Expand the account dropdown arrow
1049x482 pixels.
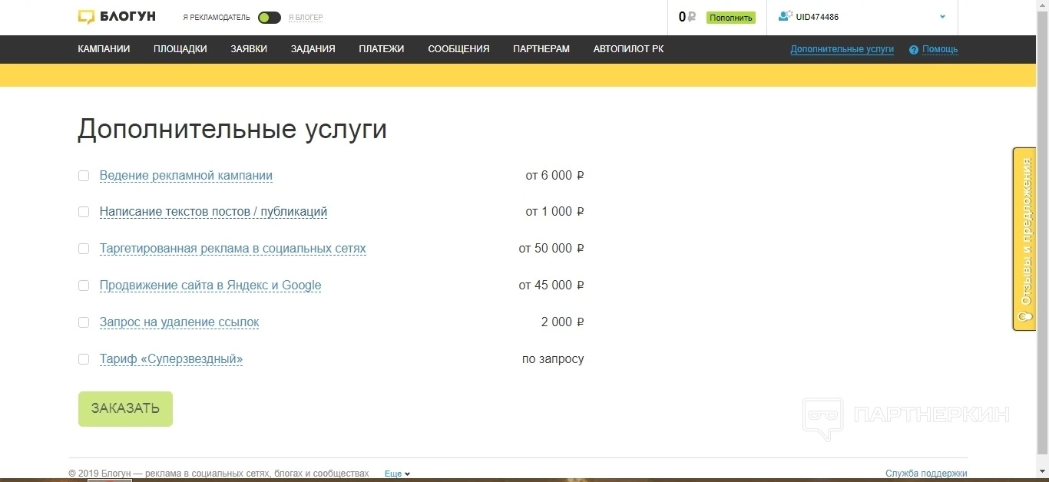click(942, 17)
